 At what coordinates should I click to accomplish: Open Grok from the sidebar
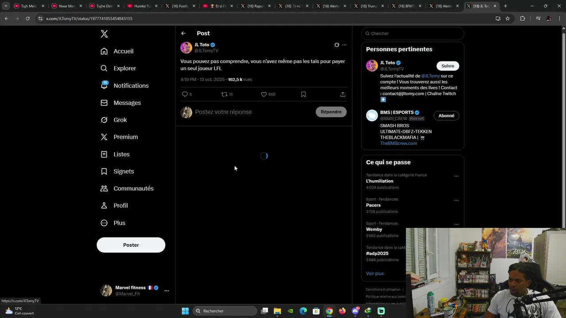coord(114,120)
